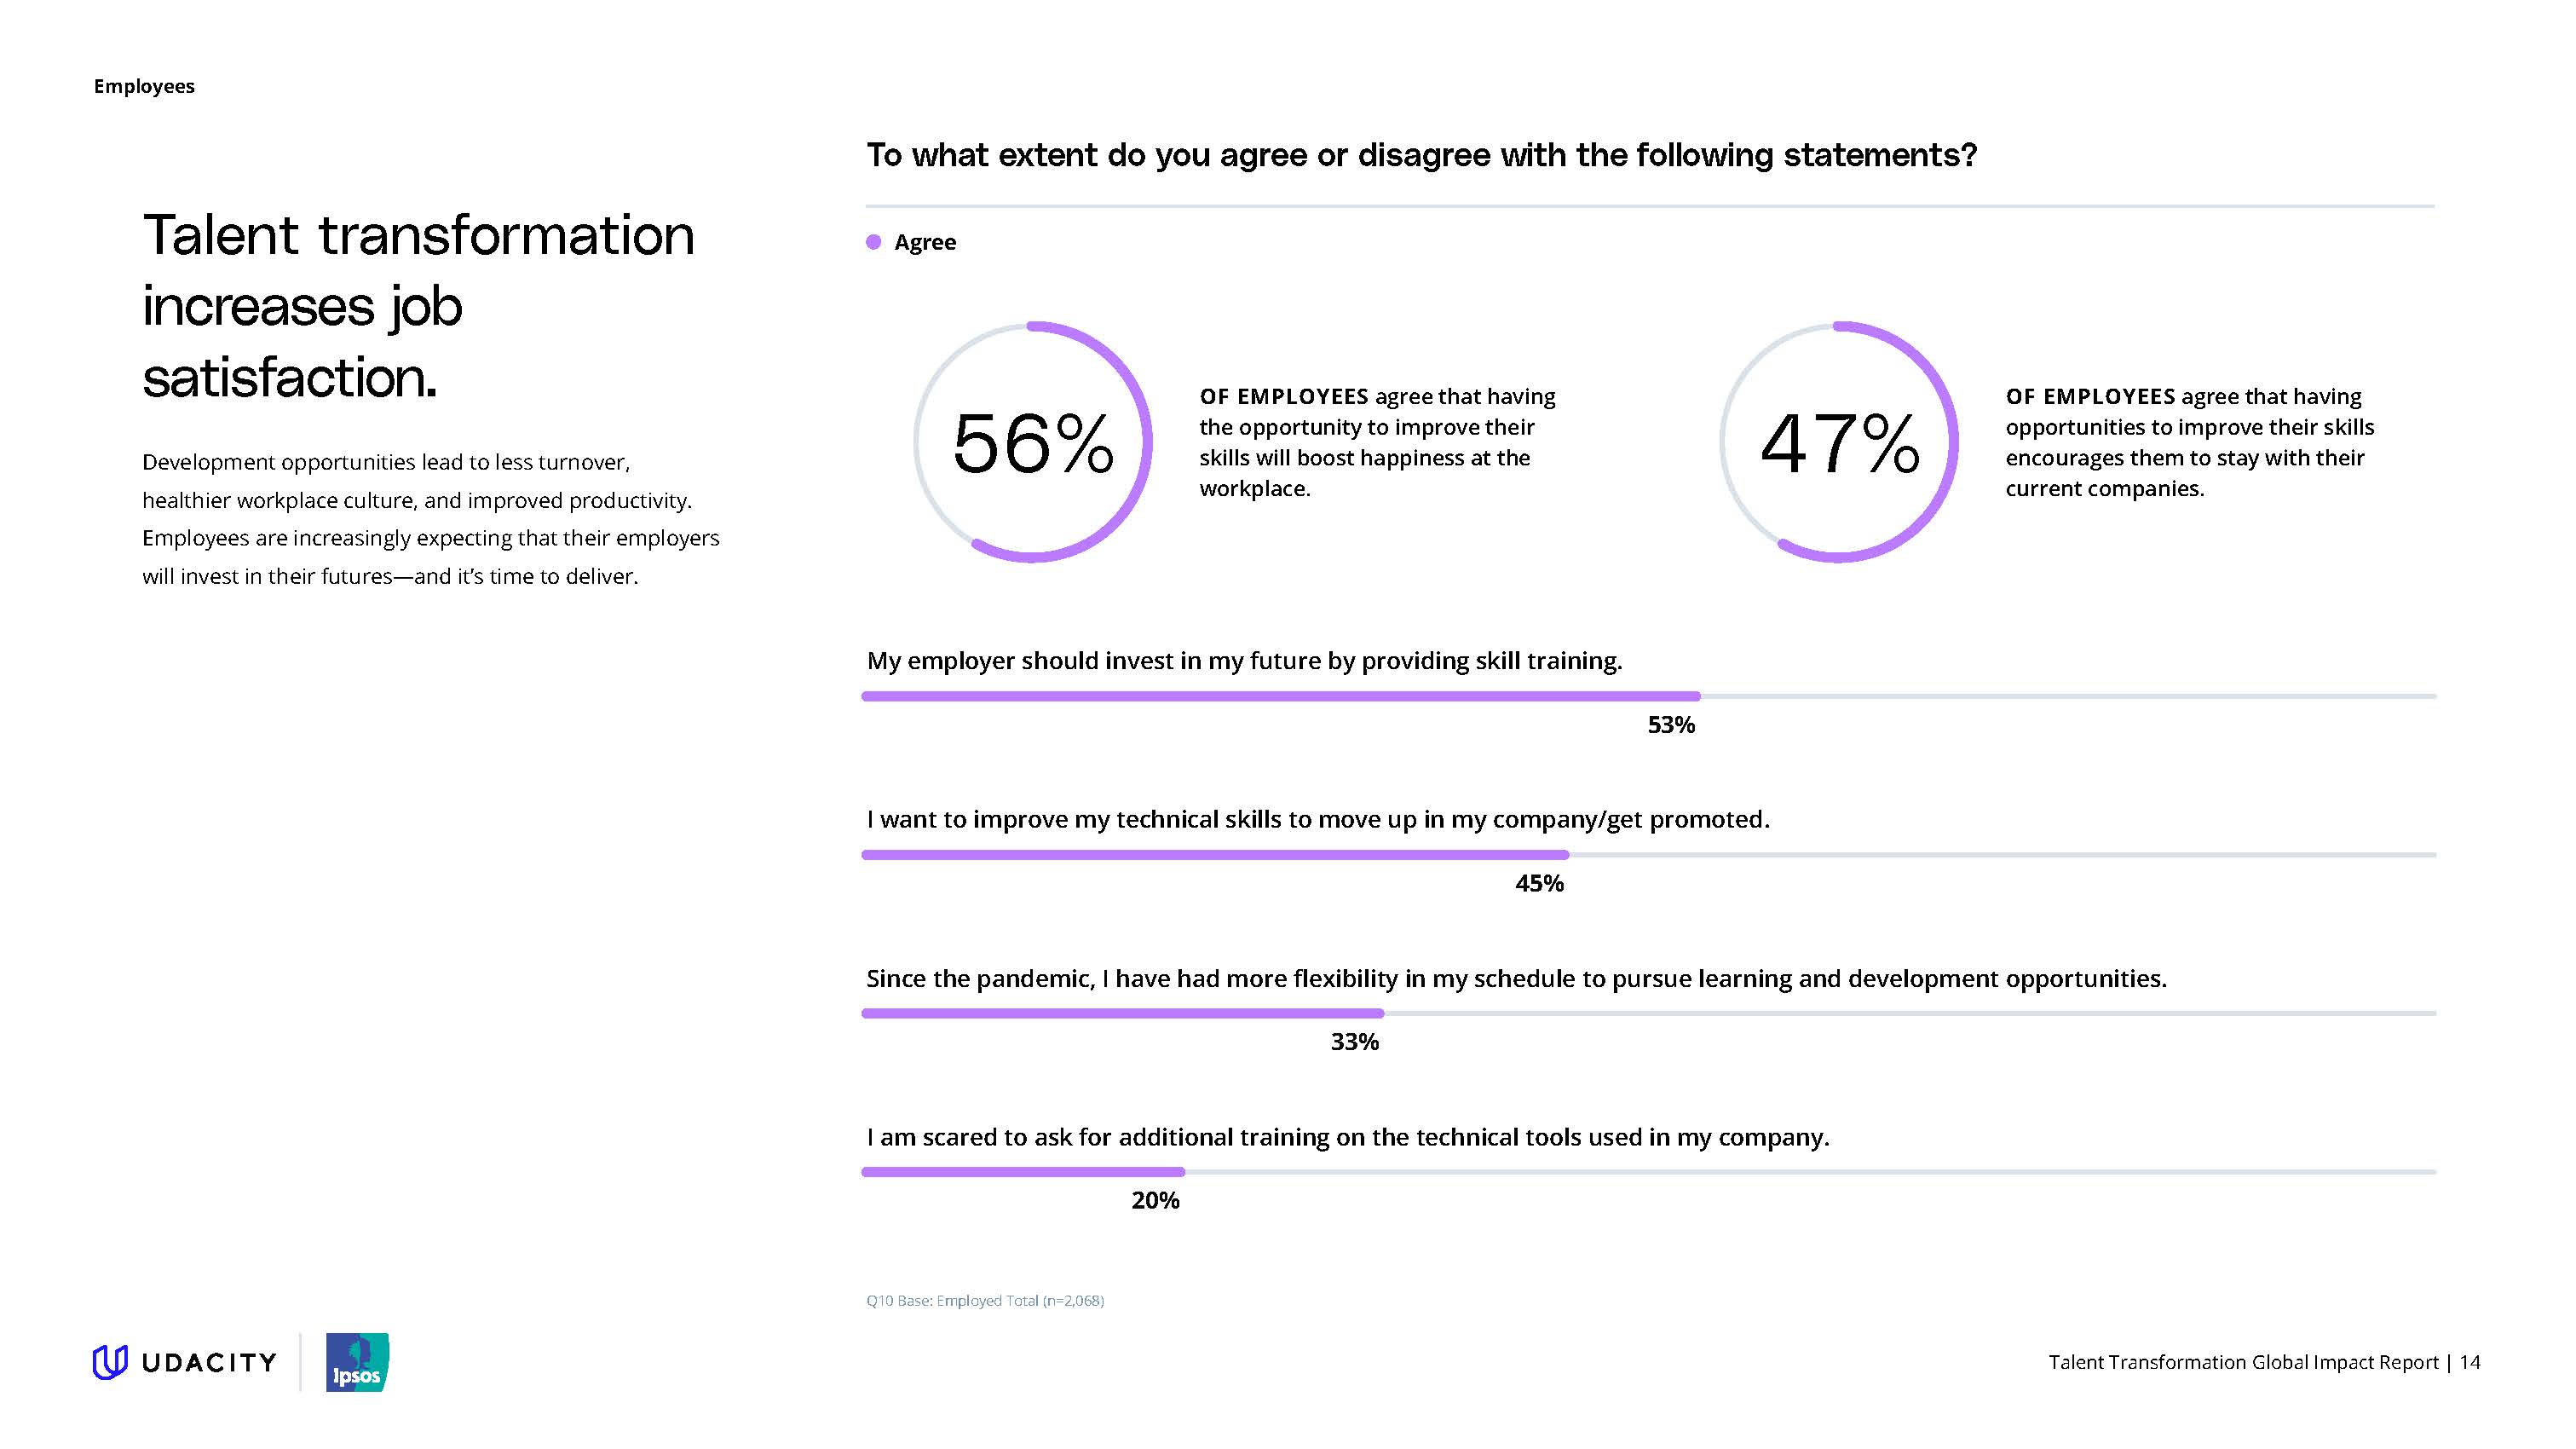Click the Ipsos logo badge
This screenshot has width=2576, height=1449.
coord(357,1362)
